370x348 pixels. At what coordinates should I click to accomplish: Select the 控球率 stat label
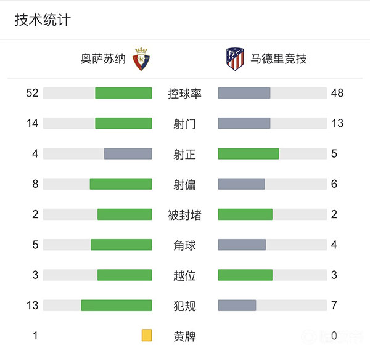[x=185, y=94]
